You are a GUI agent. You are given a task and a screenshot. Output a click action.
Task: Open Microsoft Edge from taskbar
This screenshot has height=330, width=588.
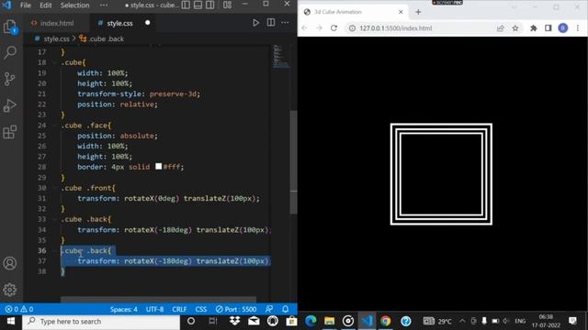(311, 321)
